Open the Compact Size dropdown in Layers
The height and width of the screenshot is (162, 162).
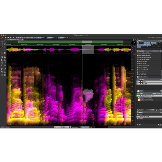click(x=156, y=94)
